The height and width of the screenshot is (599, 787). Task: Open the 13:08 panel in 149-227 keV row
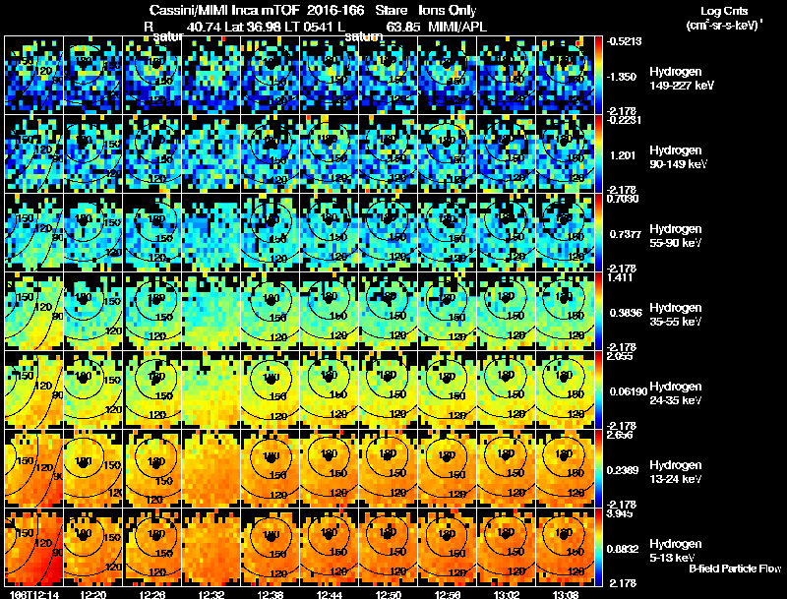[x=565, y=75]
